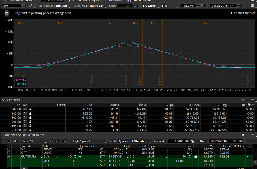Open the Lines +1 @ Expiration dropdown

click(x=90, y=6)
